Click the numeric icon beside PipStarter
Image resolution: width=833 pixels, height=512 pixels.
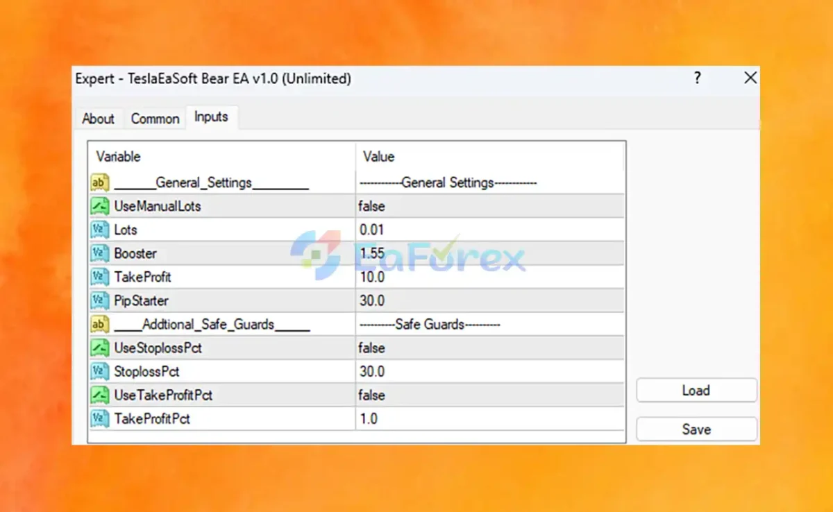point(100,300)
